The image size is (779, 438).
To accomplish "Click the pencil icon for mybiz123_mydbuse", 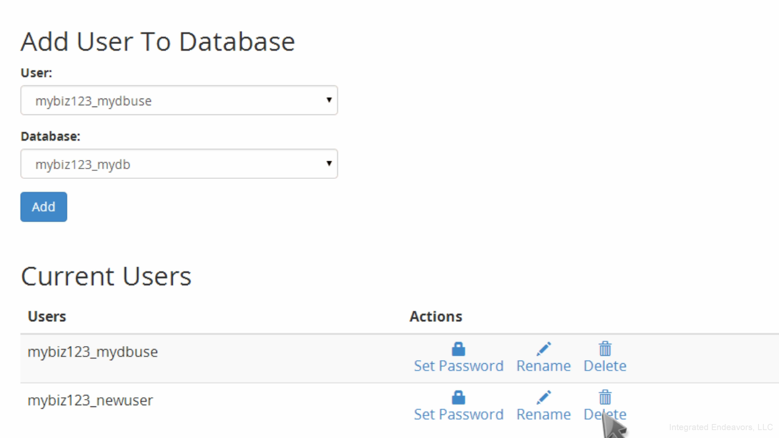I will pyautogui.click(x=543, y=349).
